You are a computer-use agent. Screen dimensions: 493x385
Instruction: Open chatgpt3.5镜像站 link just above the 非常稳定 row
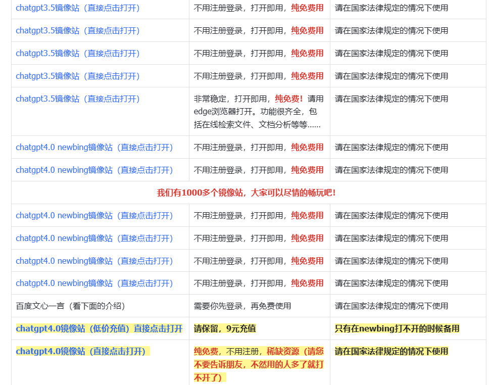[x=78, y=76]
